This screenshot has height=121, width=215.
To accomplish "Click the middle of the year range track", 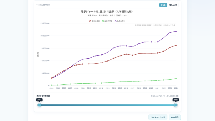I will 107,105.
